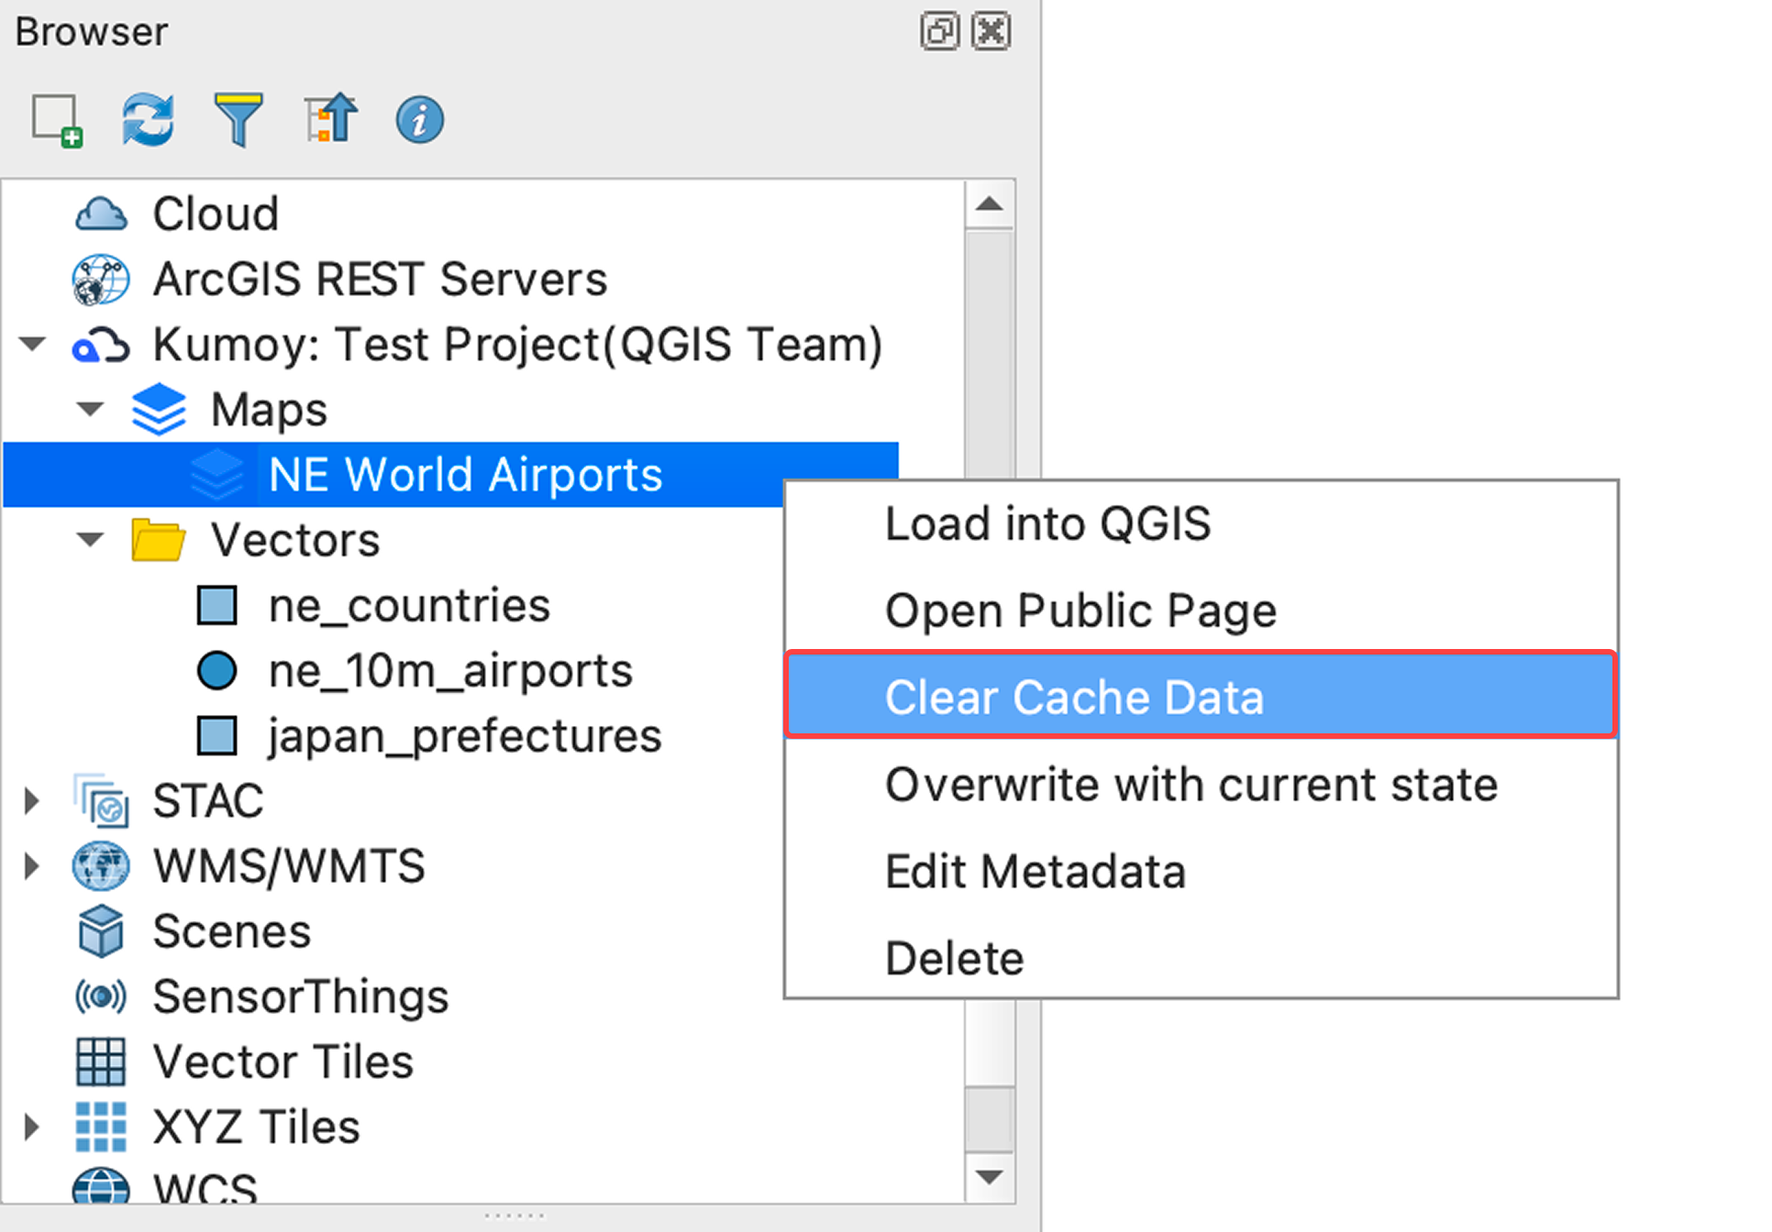1772x1232 pixels.
Task: Click the Scenes cube icon
Action: coord(101,930)
